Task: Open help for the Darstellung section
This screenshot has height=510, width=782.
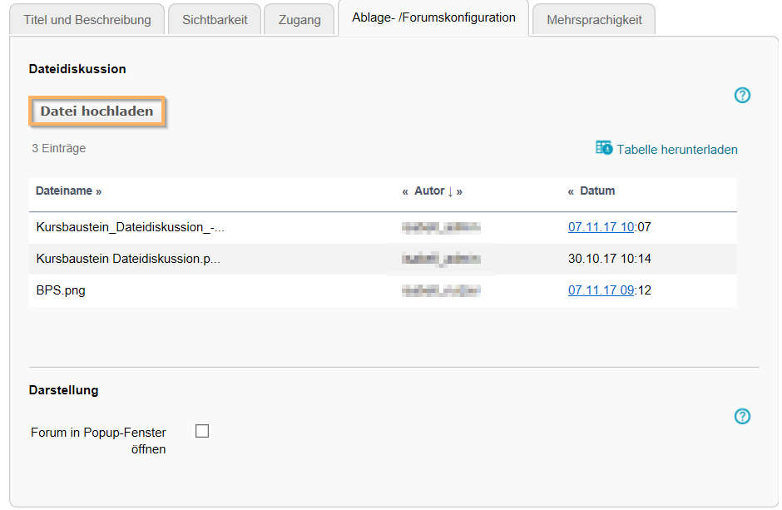Action: tap(742, 416)
